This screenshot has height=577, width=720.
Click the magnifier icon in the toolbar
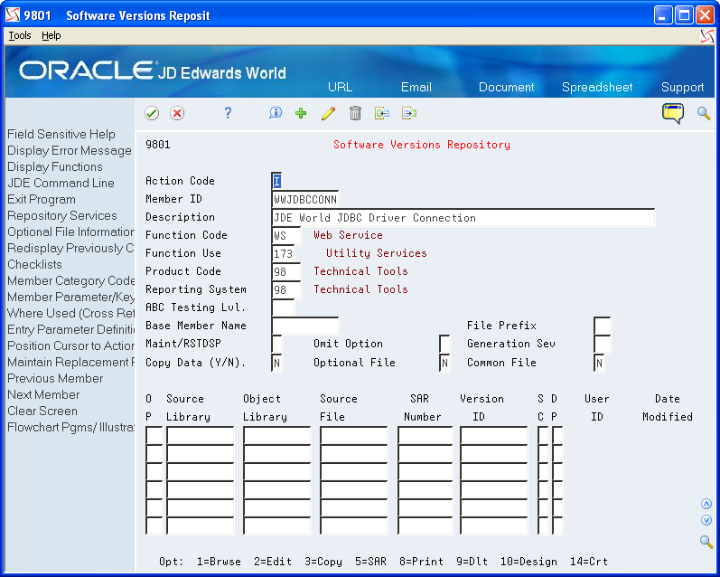[x=704, y=113]
